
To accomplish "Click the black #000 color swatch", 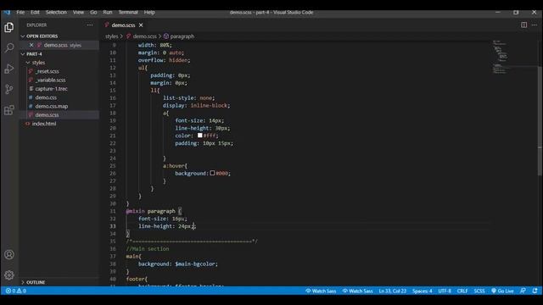I will point(212,173).
